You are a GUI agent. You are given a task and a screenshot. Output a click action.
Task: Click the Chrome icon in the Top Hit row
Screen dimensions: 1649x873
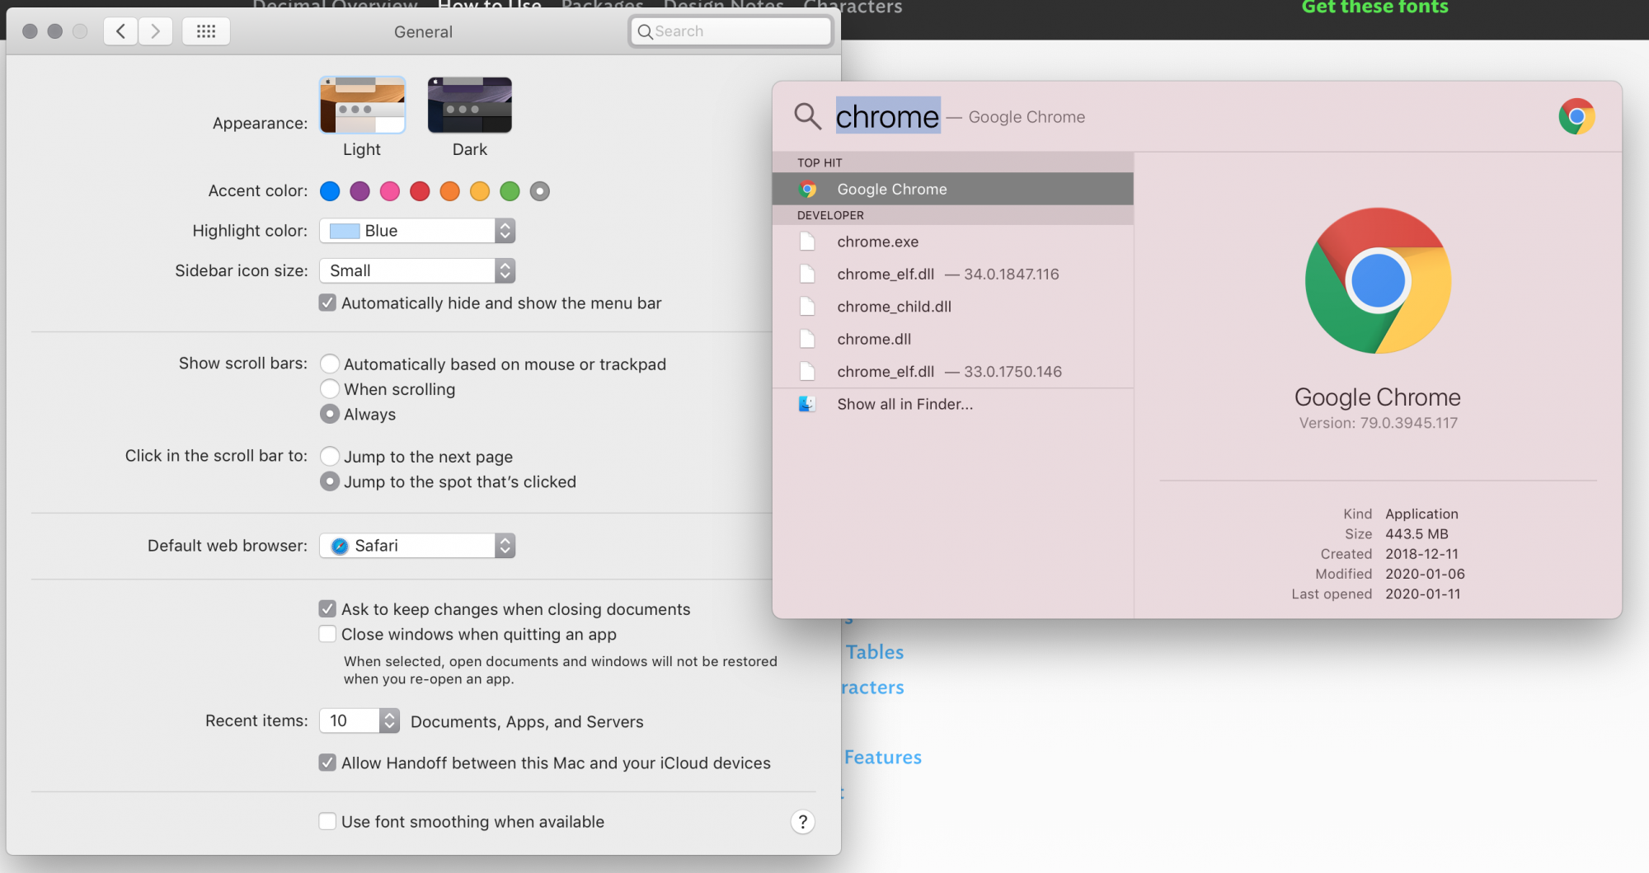coord(808,189)
